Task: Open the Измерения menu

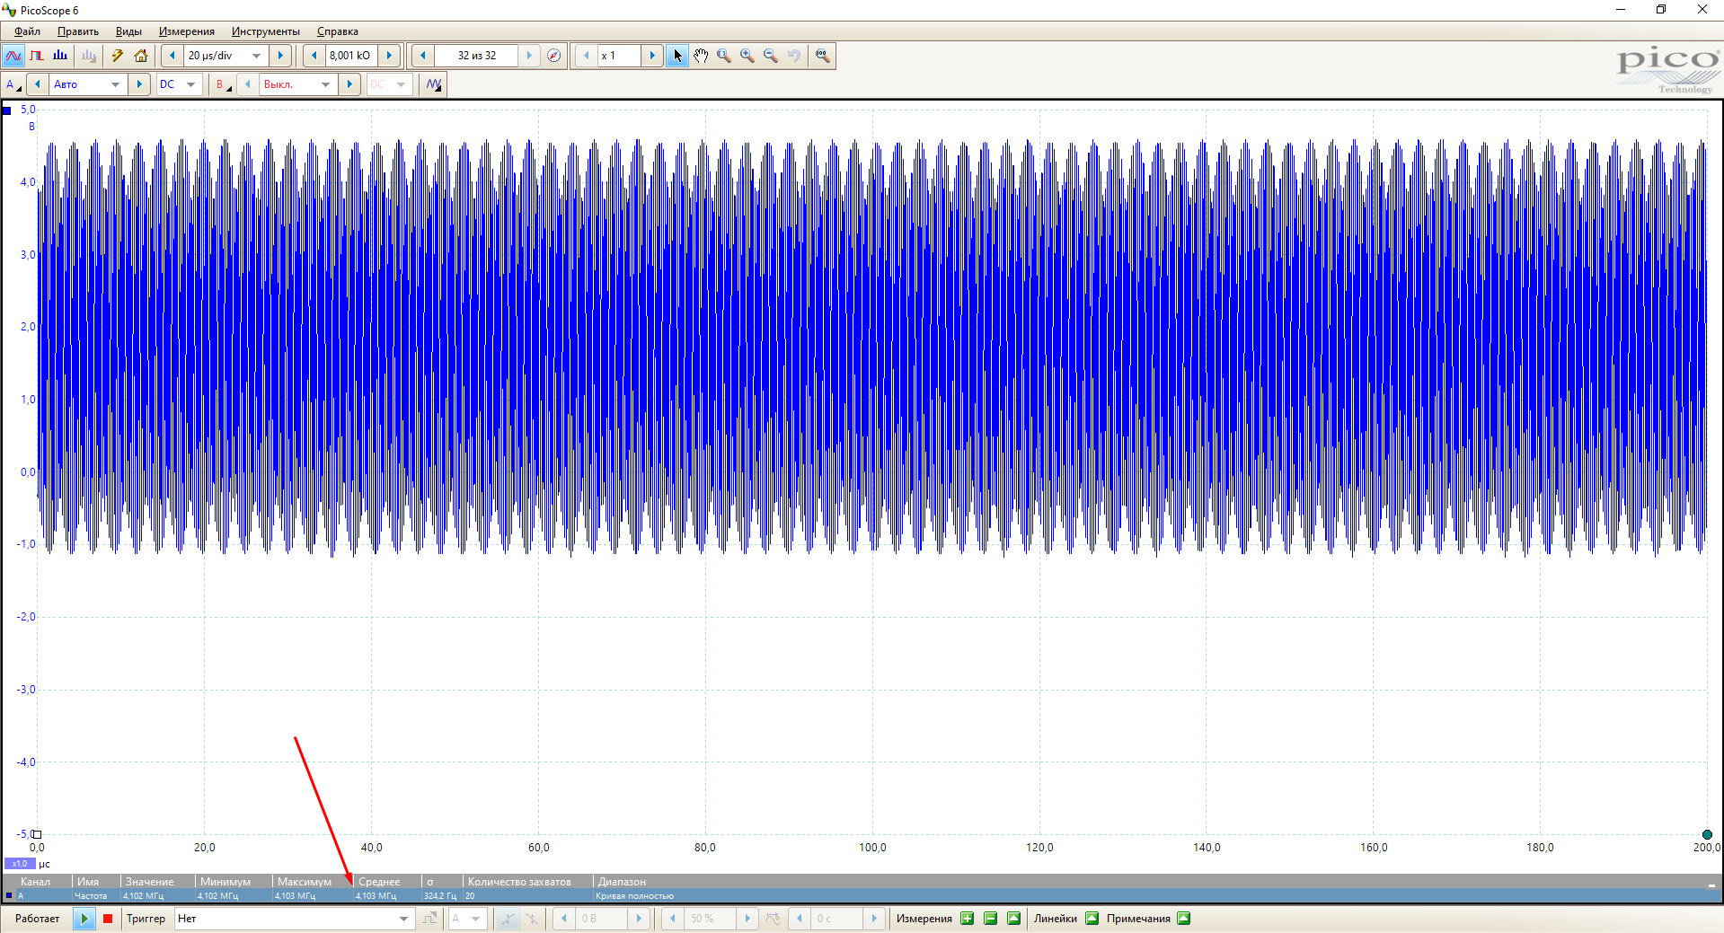Action: coord(187,31)
